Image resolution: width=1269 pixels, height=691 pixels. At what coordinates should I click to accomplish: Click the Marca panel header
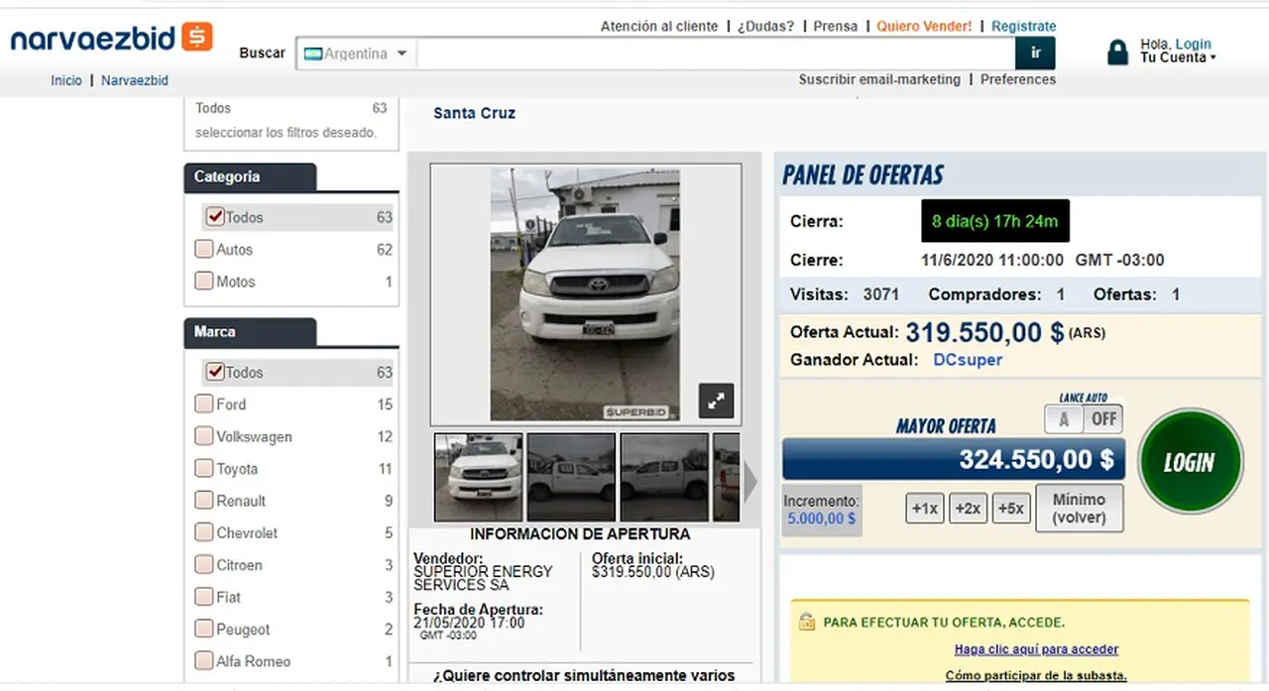tap(250, 332)
